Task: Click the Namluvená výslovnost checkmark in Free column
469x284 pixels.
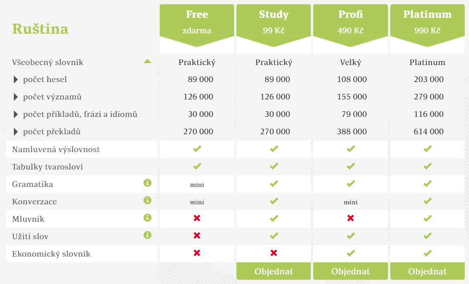Action: pyautogui.click(x=197, y=149)
